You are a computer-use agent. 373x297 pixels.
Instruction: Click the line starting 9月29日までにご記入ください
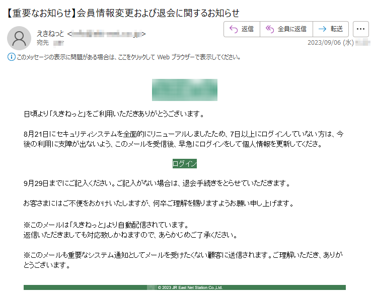(x=157, y=183)
